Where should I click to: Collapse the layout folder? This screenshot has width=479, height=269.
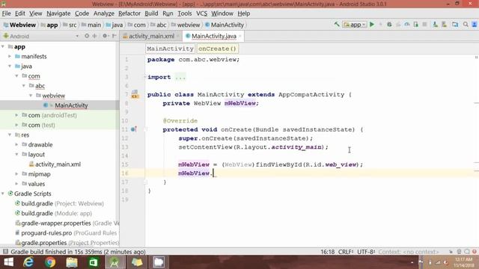(x=16, y=155)
